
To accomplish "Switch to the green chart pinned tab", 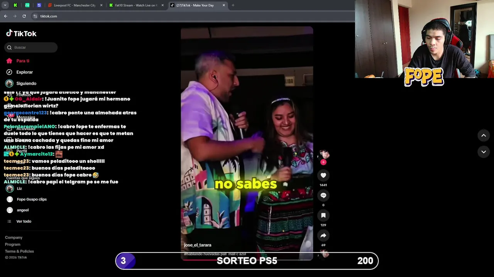I will tap(27, 5).
